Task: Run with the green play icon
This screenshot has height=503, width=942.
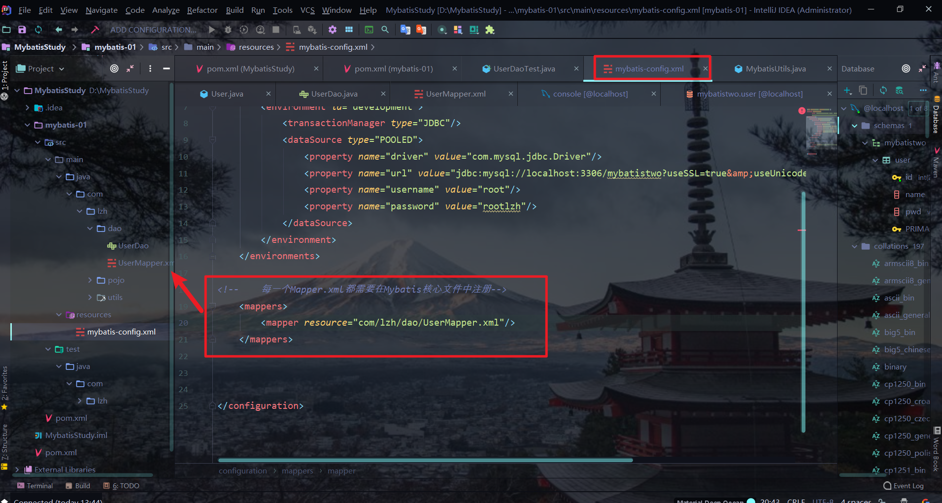Action: [x=212, y=30]
